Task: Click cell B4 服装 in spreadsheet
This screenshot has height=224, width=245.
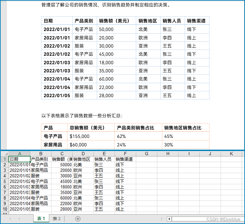Action: coord(41,176)
